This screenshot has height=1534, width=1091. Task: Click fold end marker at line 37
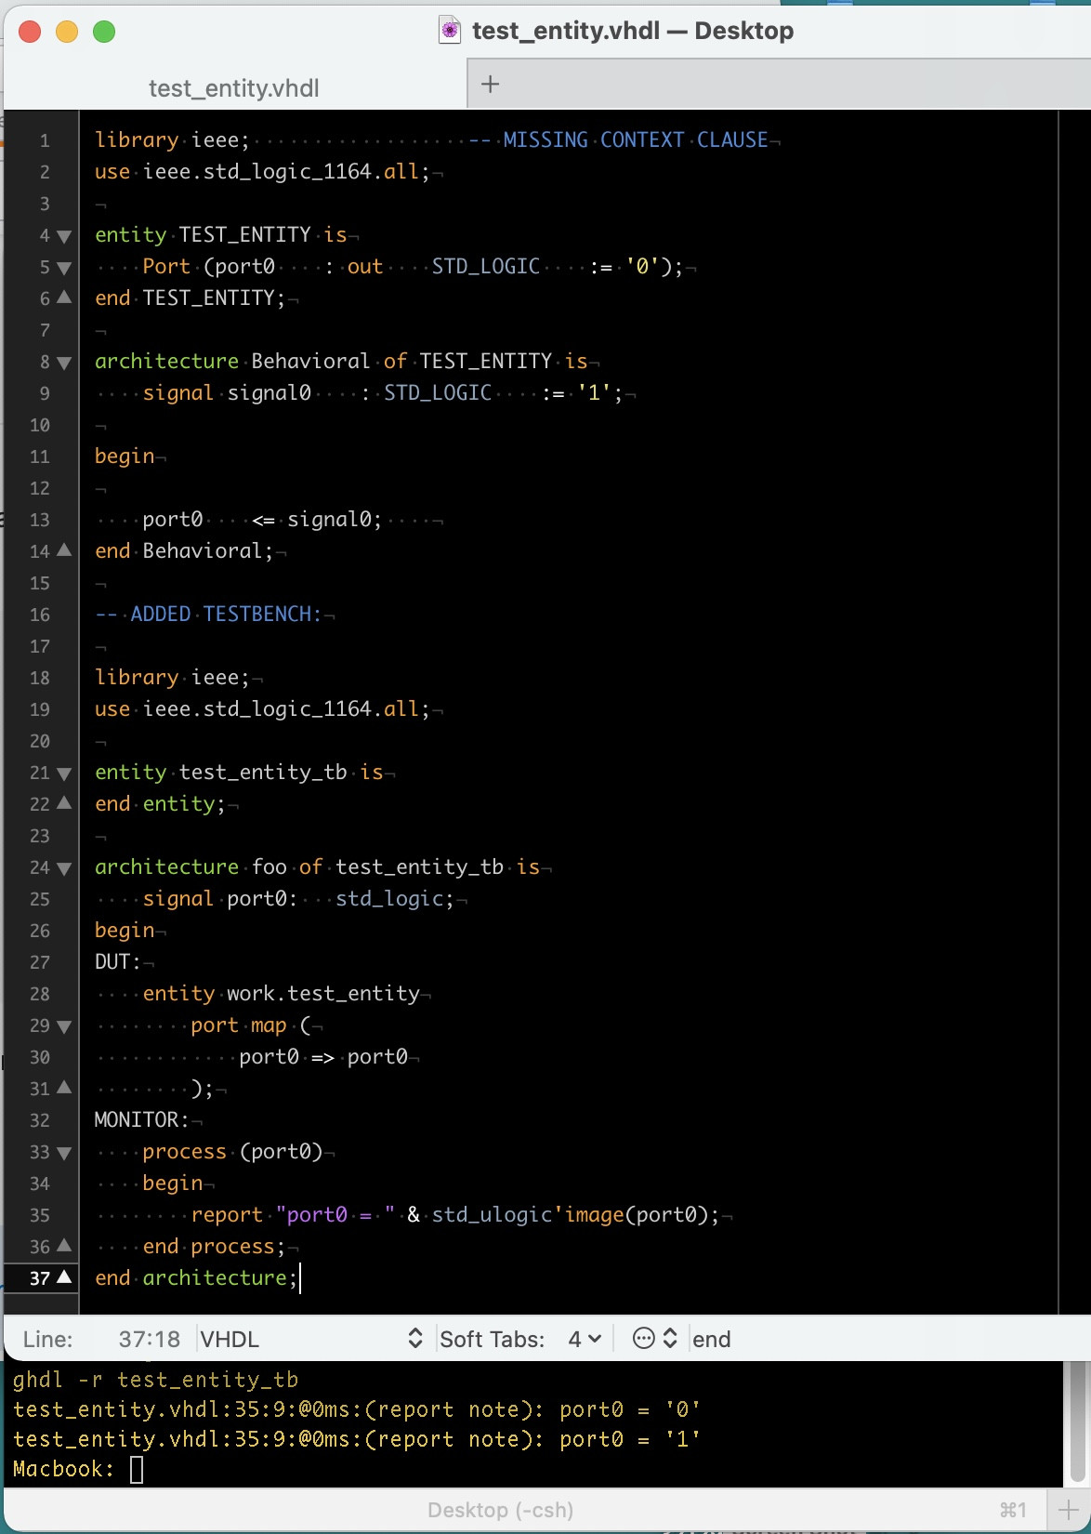64,1277
